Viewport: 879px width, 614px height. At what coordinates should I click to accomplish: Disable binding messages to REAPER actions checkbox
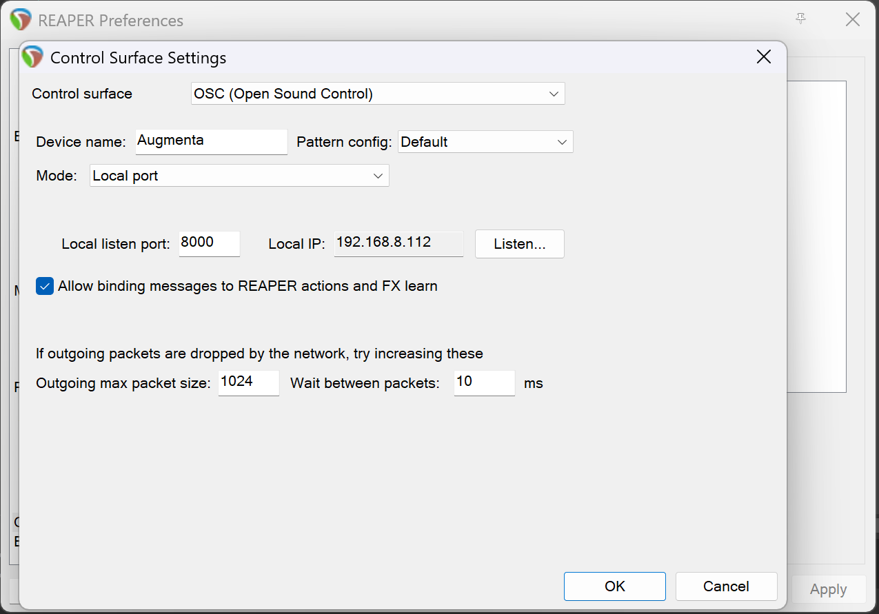coord(45,286)
